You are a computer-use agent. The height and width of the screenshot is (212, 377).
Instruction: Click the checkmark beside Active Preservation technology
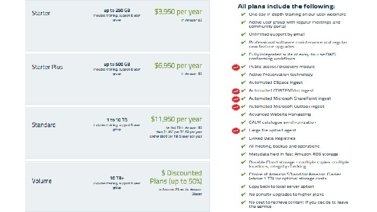click(x=243, y=75)
